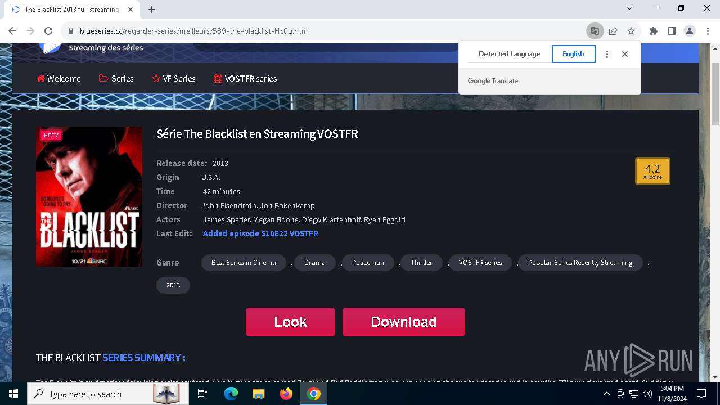Screen dimensions: 720x405
Task: Click the site lock icon
Action: tap(71, 31)
